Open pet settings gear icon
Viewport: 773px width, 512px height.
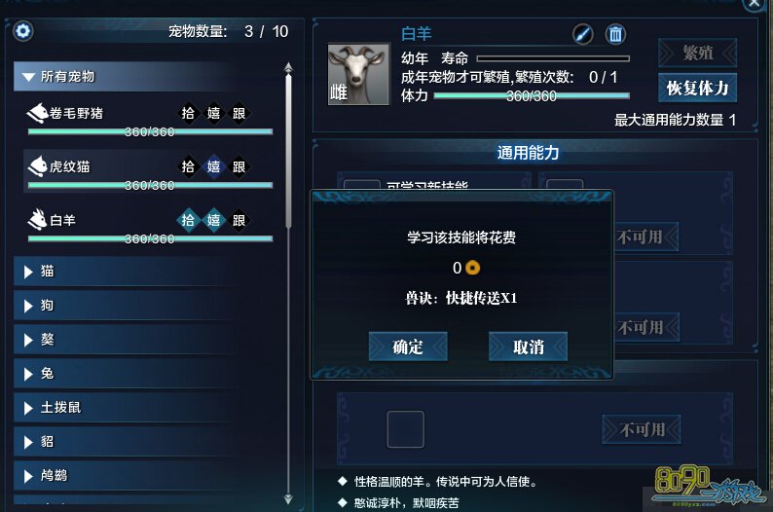[22, 31]
